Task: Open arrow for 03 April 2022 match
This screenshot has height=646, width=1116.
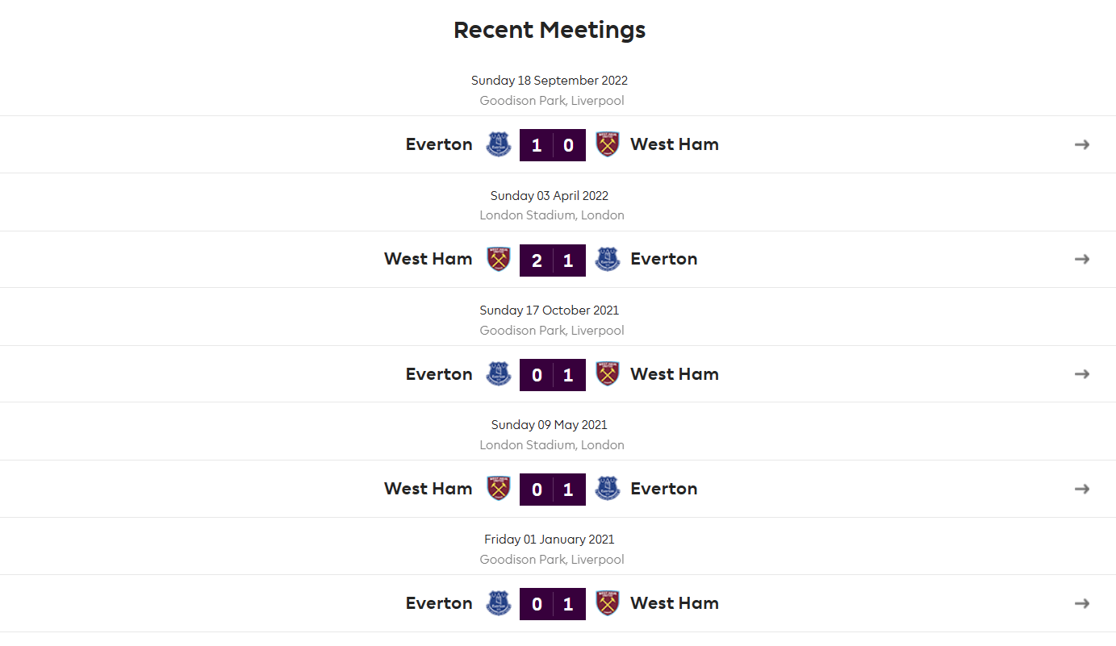Action: point(1082,259)
